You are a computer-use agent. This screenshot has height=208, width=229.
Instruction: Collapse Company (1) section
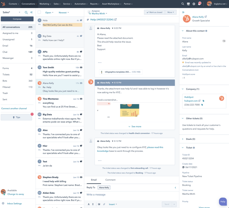pos(183,89)
